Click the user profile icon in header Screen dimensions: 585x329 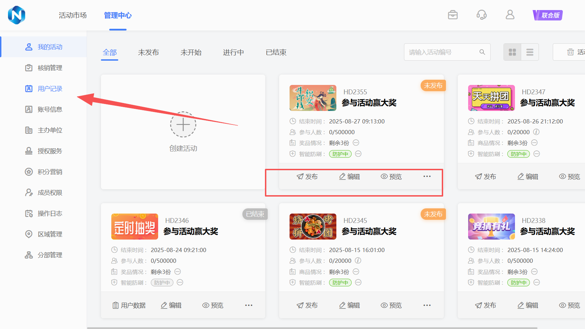coord(510,15)
